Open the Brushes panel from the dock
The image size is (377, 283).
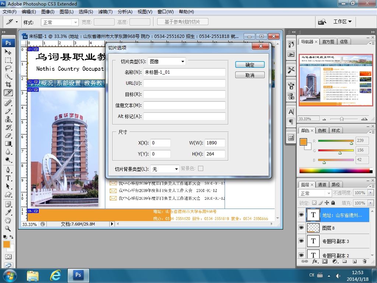click(291, 86)
